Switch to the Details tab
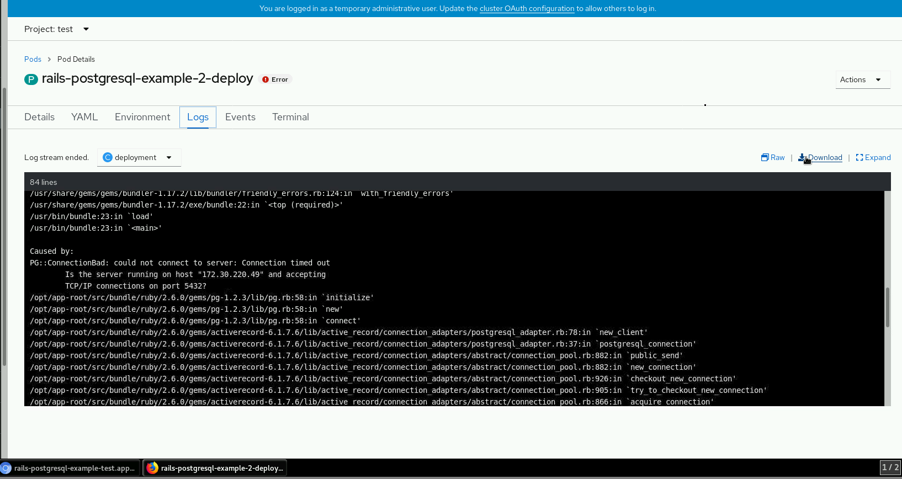Screen dimensions: 902x479 tap(40, 117)
